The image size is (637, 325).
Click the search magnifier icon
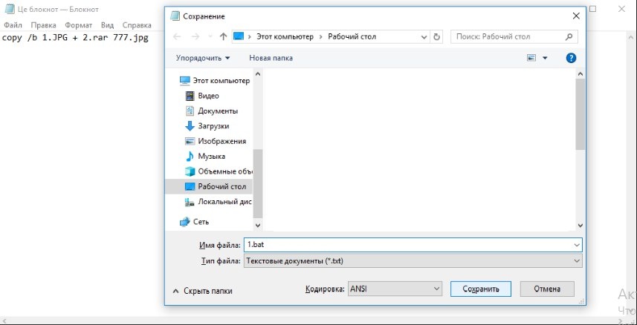tap(569, 36)
